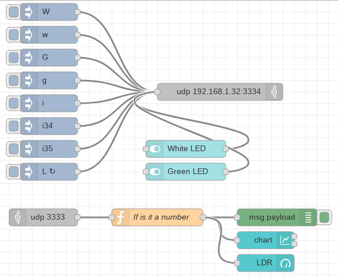The height and width of the screenshot is (279, 338).
Task: Click the debug list icon on msg.payload
Action: click(x=308, y=217)
